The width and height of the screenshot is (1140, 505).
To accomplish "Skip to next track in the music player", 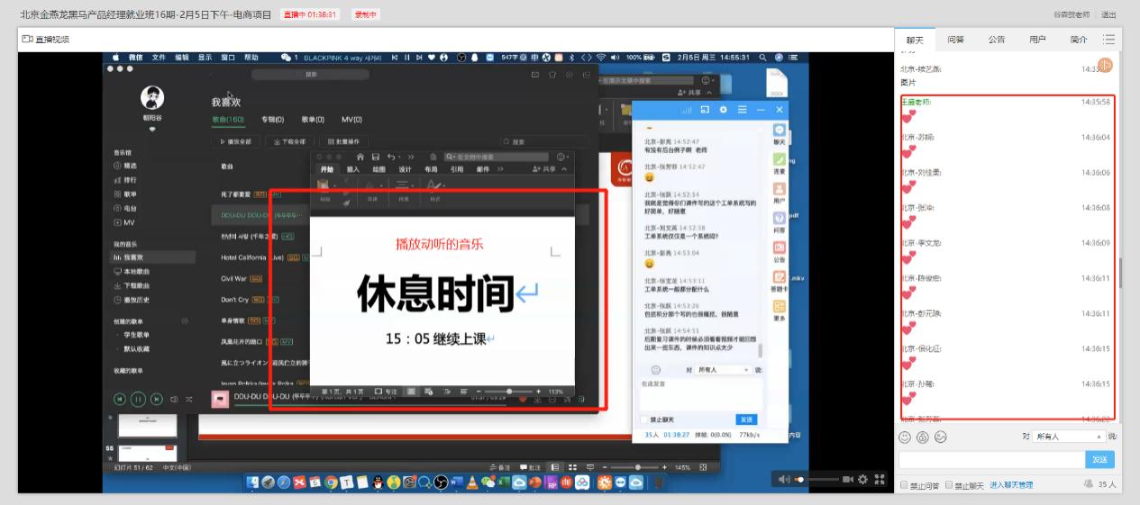I will point(157,399).
